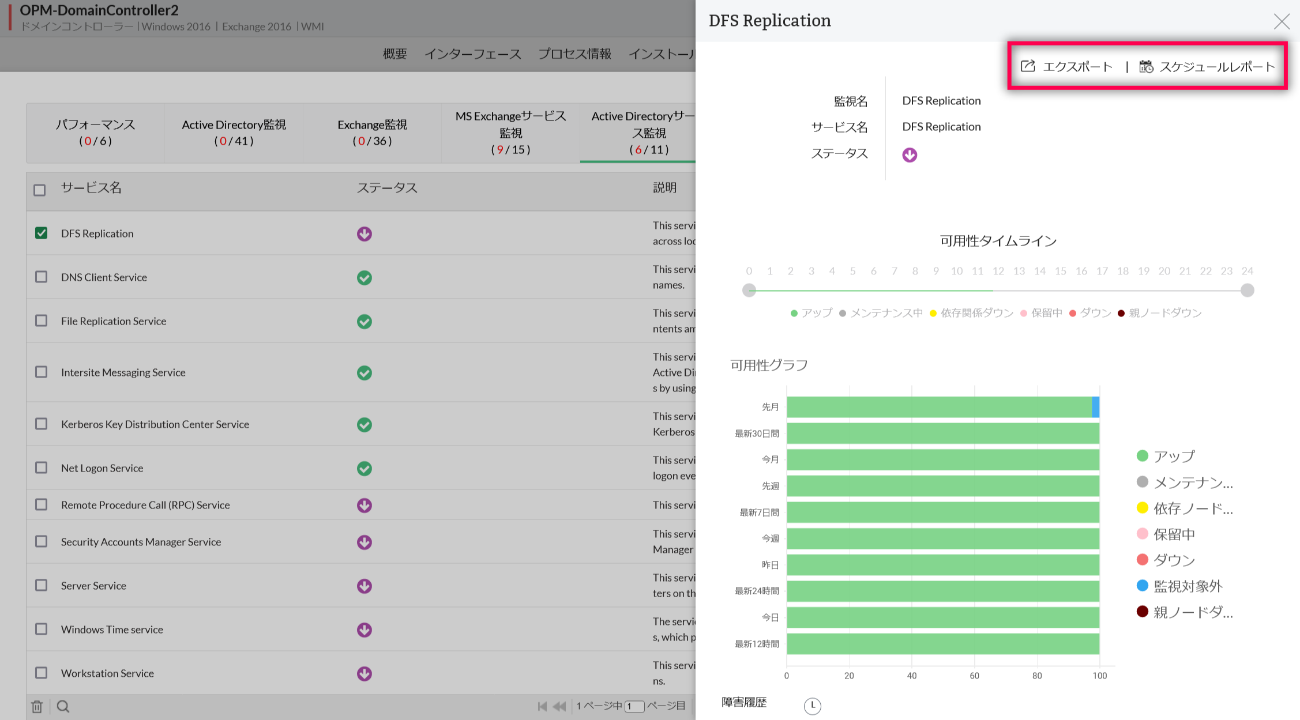The height and width of the screenshot is (720, 1300).
Task: Click the Schedule Report calendar icon
Action: tap(1146, 67)
